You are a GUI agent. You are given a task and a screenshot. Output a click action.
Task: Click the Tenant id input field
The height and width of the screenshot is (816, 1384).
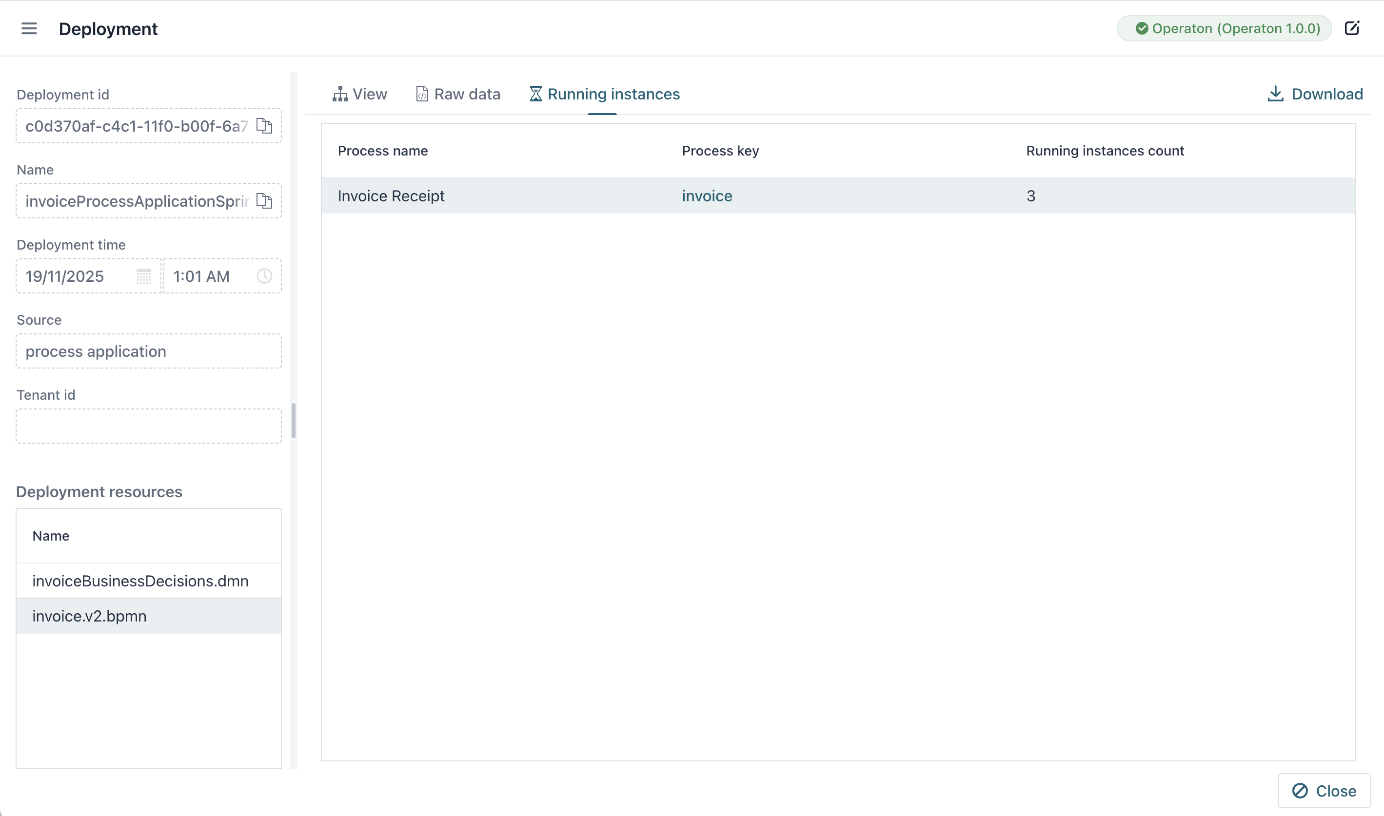pyautogui.click(x=148, y=426)
